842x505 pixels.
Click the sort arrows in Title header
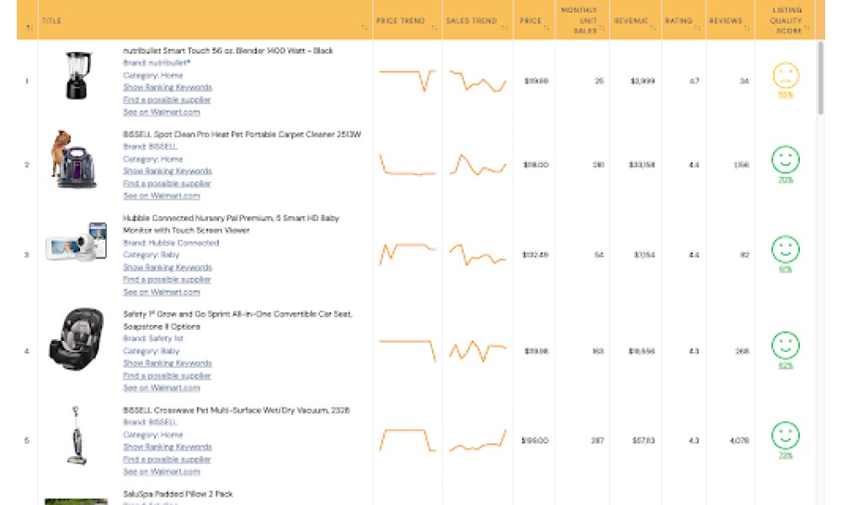click(365, 28)
